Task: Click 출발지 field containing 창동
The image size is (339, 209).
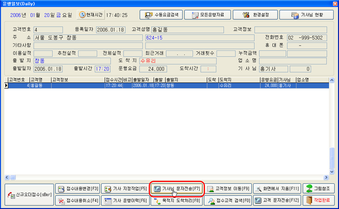Action: point(72,61)
